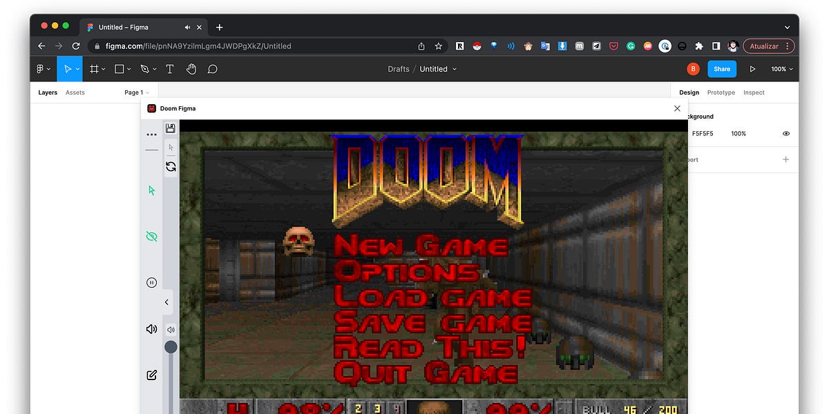The height and width of the screenshot is (414, 829).
Task: Select the Frame tool in the toolbar
Action: [x=94, y=69]
